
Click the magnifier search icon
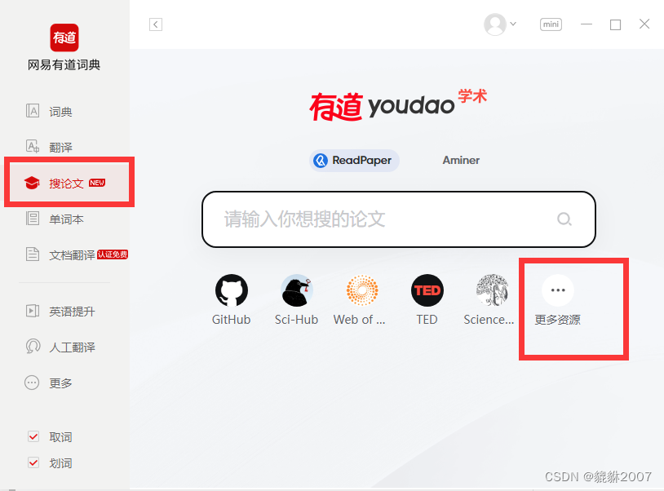click(x=564, y=219)
